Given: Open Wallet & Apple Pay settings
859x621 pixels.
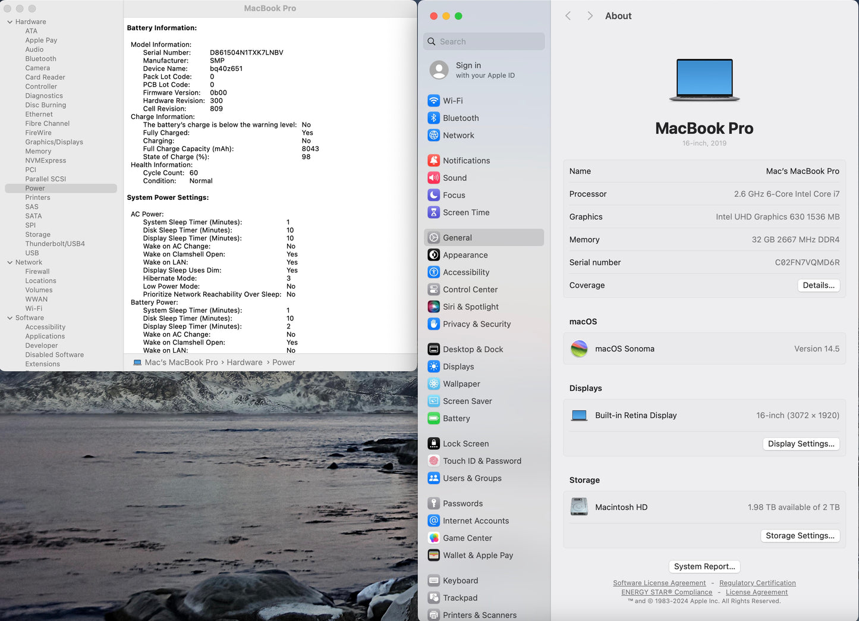Looking at the screenshot, I should click(x=478, y=555).
